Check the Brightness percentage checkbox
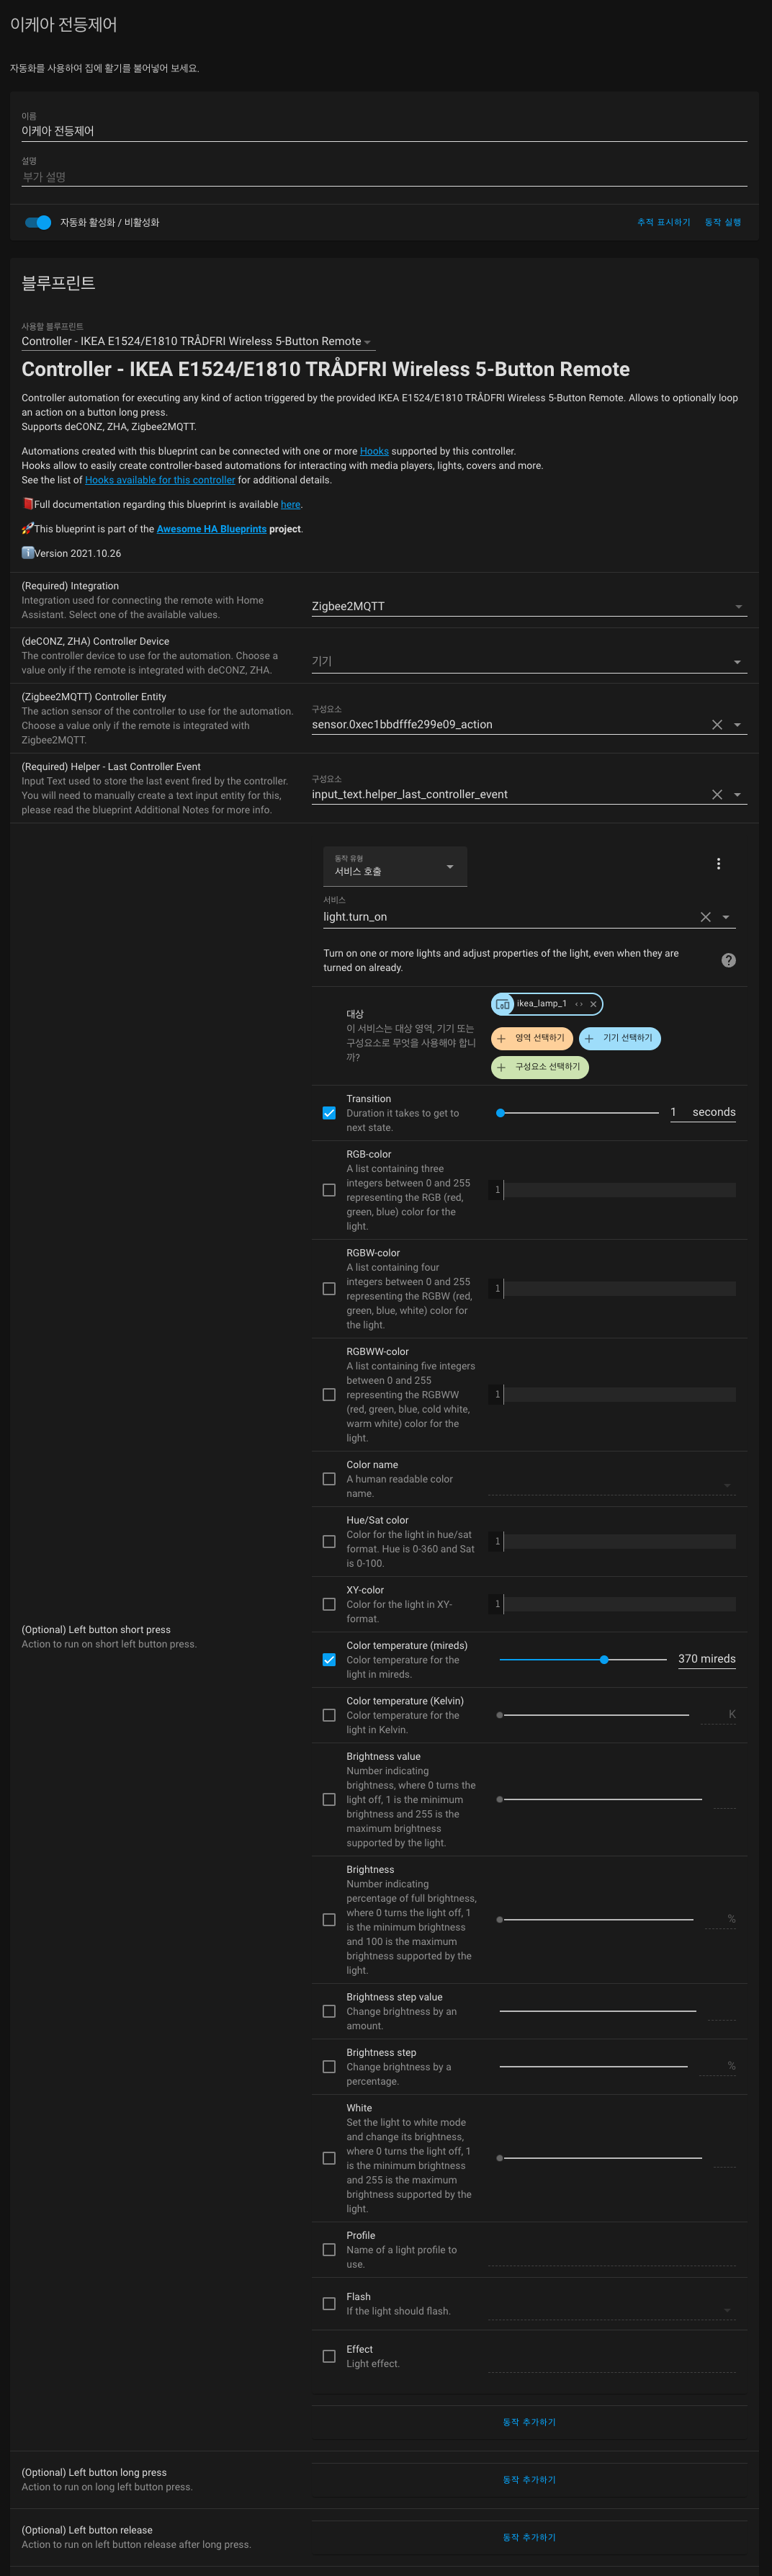Screen dimensions: 772x2576 329,1920
